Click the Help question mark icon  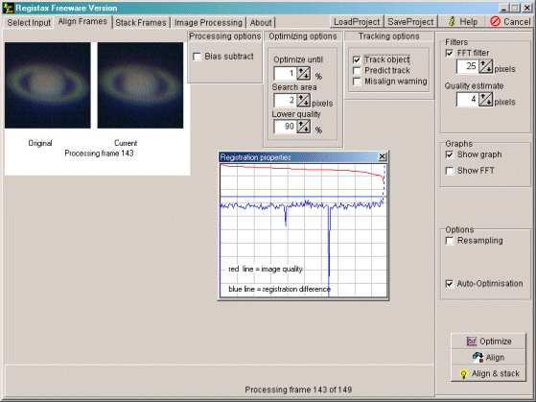coord(452,21)
